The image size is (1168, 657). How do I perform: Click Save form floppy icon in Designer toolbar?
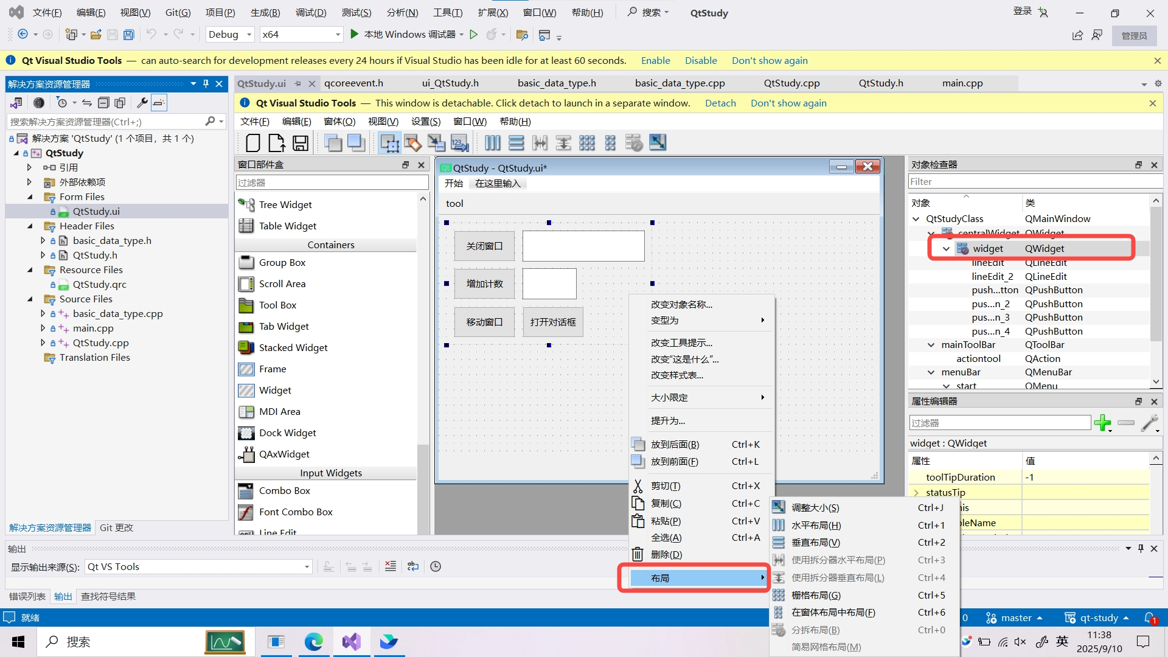tap(301, 143)
